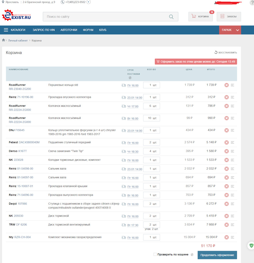
Task: Click the truck icon for Febest DAC43800040M row
Action: [124, 143]
